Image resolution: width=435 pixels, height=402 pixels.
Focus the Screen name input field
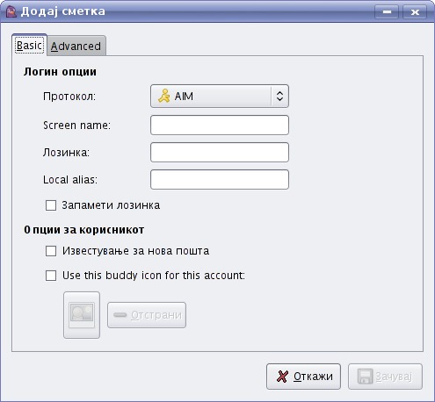pos(220,125)
